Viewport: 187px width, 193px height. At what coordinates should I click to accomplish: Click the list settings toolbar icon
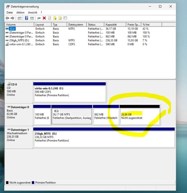pyautogui.click(x=65, y=18)
